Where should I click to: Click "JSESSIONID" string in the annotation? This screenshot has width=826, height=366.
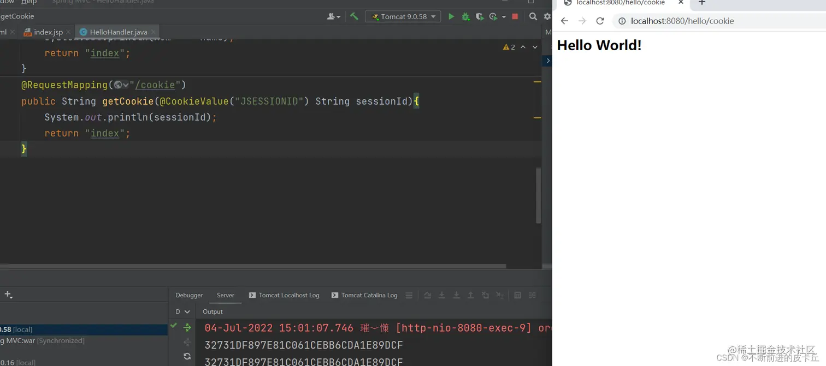[x=268, y=101]
